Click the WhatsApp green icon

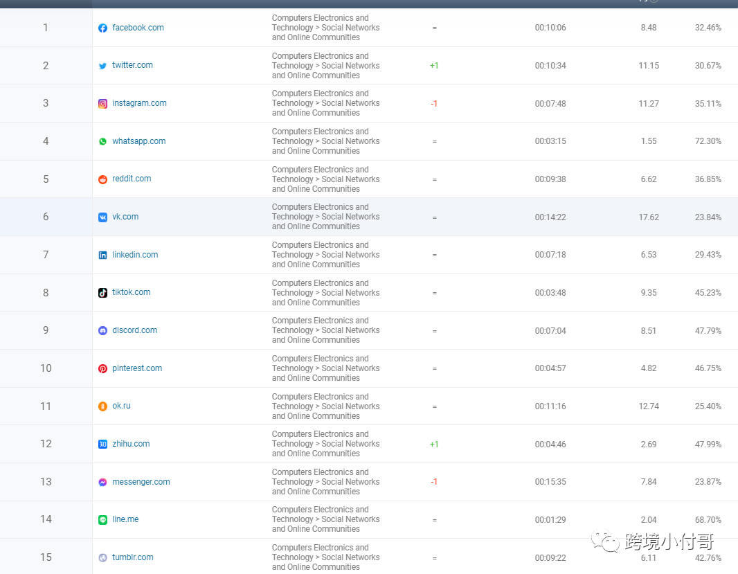tap(102, 141)
